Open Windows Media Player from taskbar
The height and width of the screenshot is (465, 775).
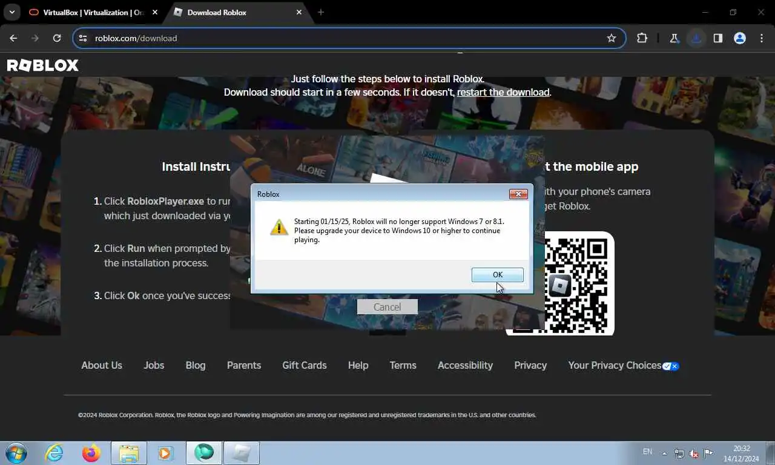pos(165,453)
